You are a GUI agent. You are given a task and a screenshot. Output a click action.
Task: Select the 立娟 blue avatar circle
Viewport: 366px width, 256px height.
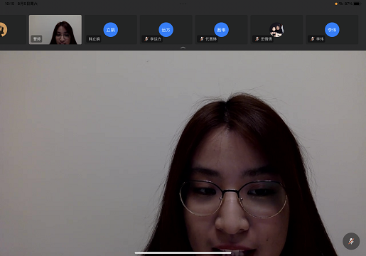pos(111,30)
